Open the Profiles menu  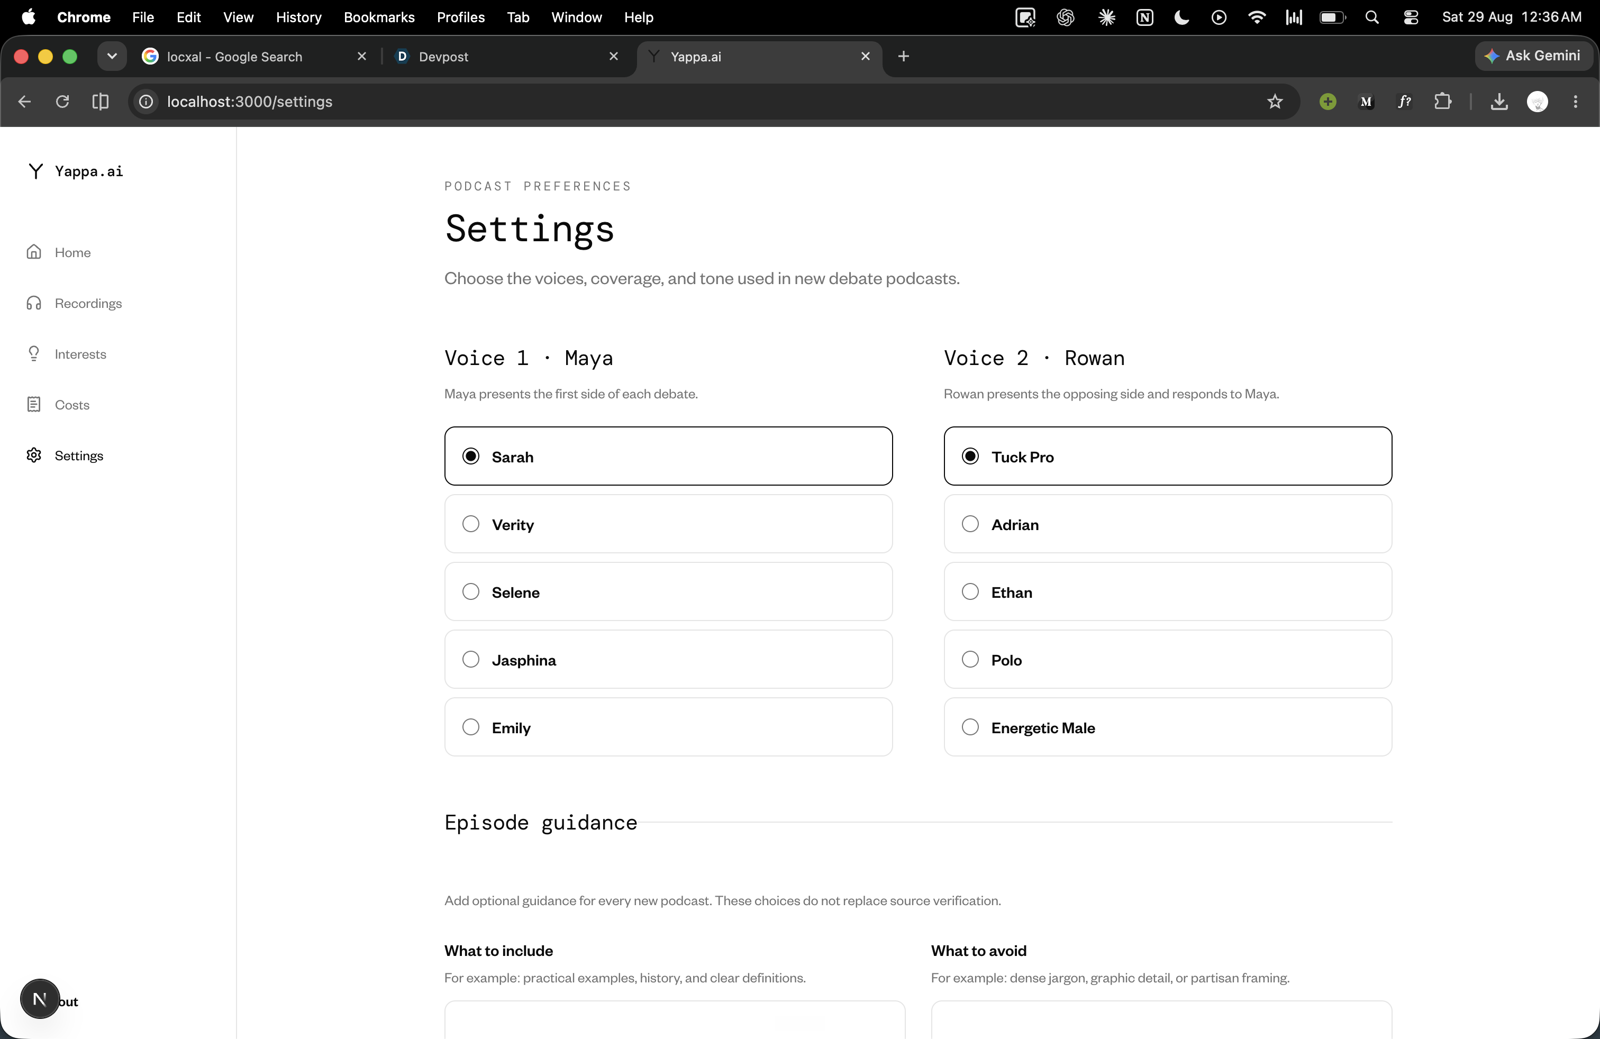click(x=460, y=17)
